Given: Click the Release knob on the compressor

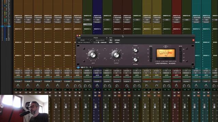Looking at the screenshot, I should pyautogui.click(x=136, y=60).
